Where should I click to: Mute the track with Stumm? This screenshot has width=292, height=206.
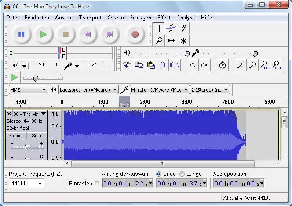pos(16,135)
